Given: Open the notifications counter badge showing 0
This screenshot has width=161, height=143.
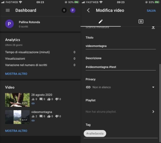Looking at the screenshot, I should pos(64,10).
